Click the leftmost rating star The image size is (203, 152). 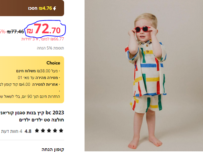pos(37,130)
